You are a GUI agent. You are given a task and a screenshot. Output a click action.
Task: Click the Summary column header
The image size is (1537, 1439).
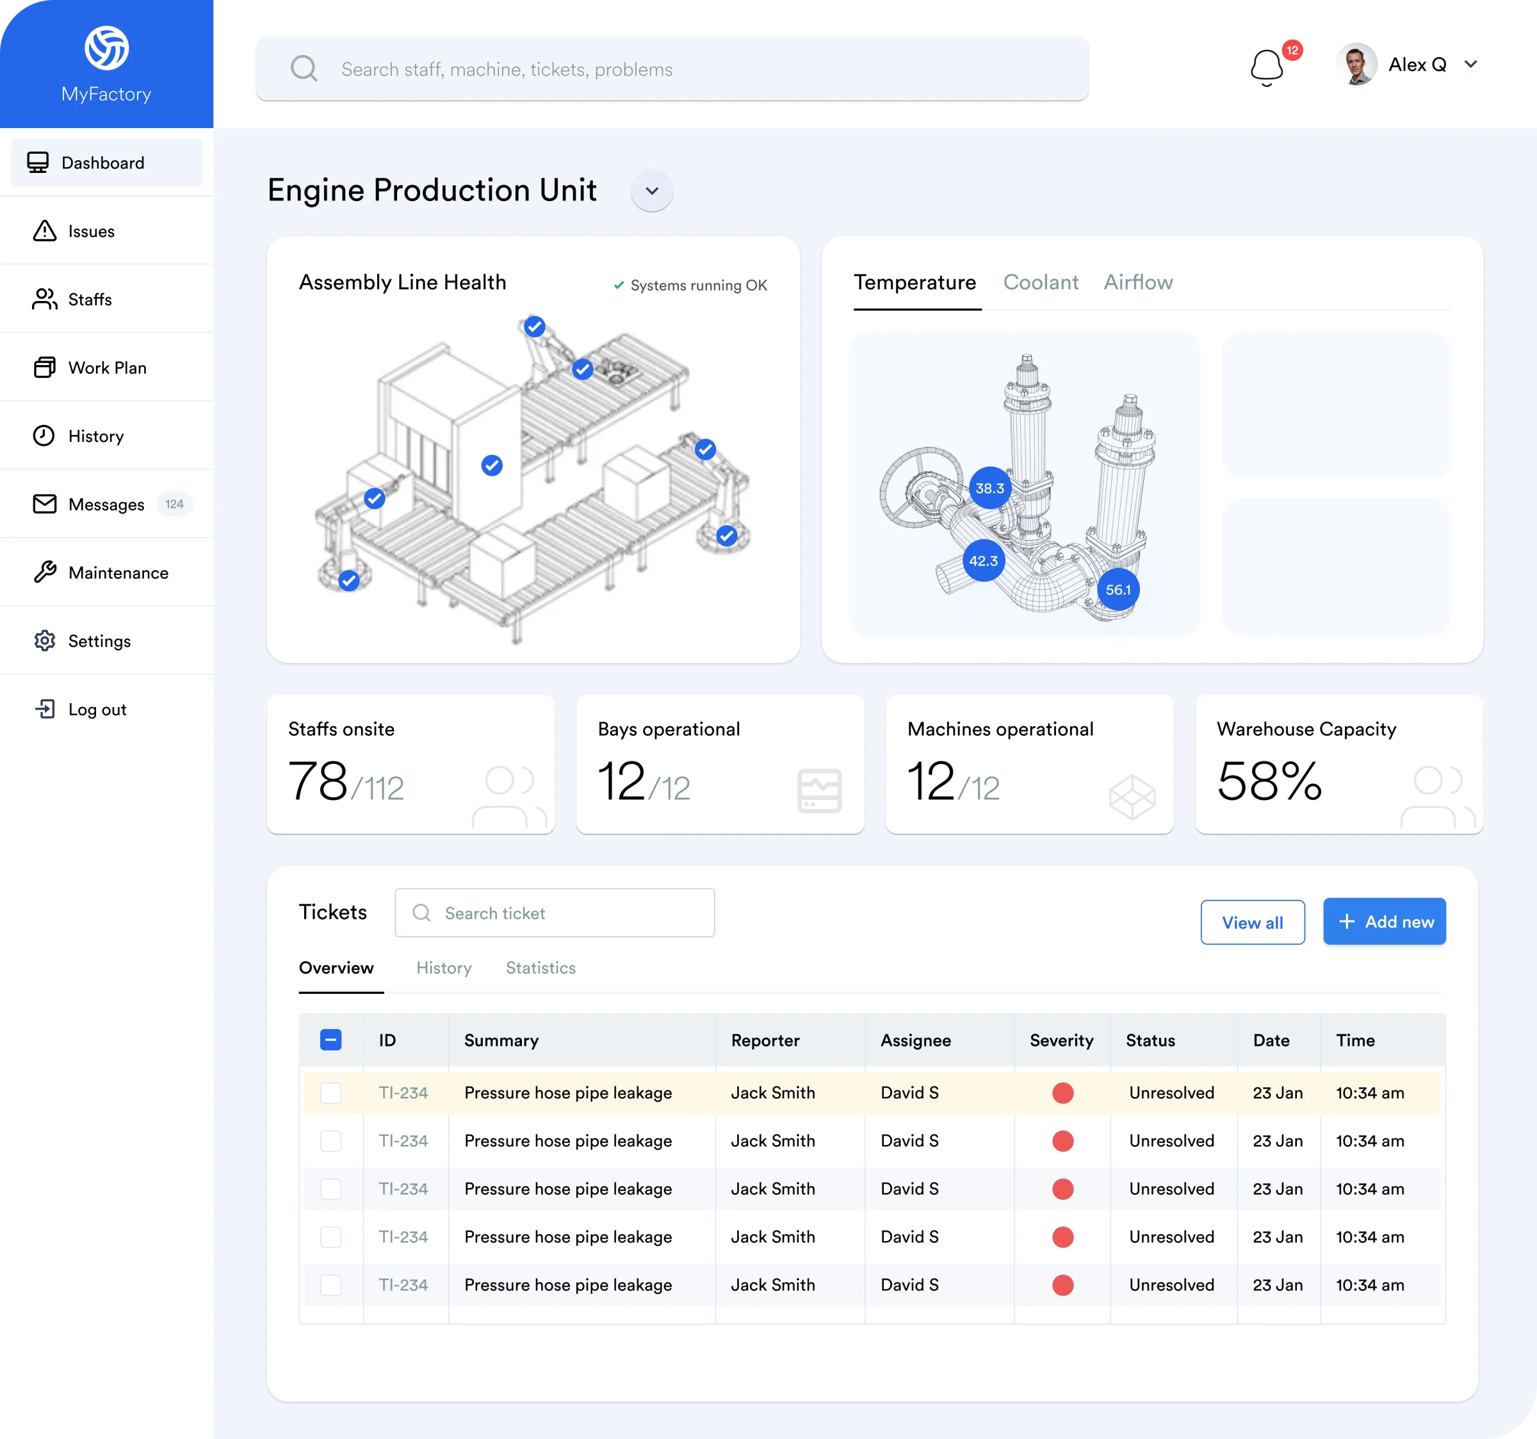pyautogui.click(x=501, y=1040)
